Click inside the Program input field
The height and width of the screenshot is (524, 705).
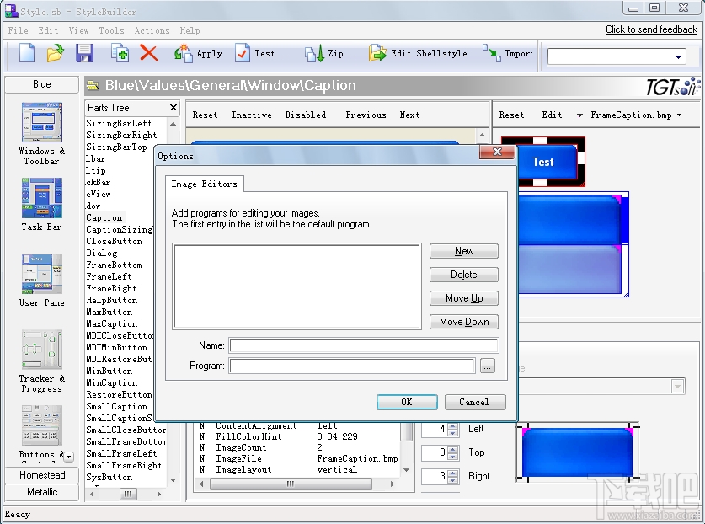pos(353,366)
